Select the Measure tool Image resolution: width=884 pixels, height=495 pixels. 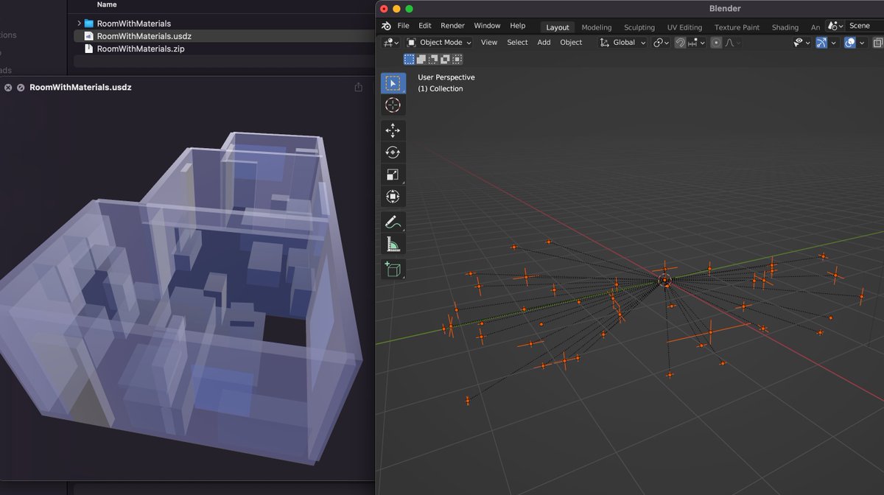pos(393,244)
